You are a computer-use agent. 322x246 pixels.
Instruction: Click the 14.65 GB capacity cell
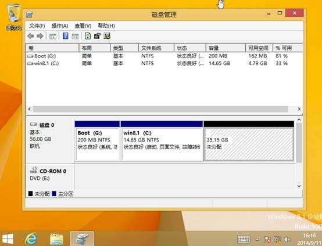[x=220, y=63]
